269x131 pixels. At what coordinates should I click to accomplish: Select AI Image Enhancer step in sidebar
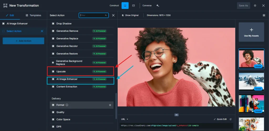click(x=23, y=23)
